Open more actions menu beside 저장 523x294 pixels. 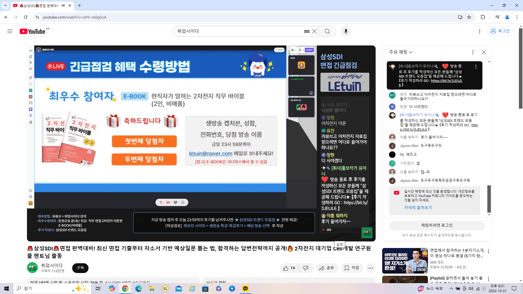370,268
